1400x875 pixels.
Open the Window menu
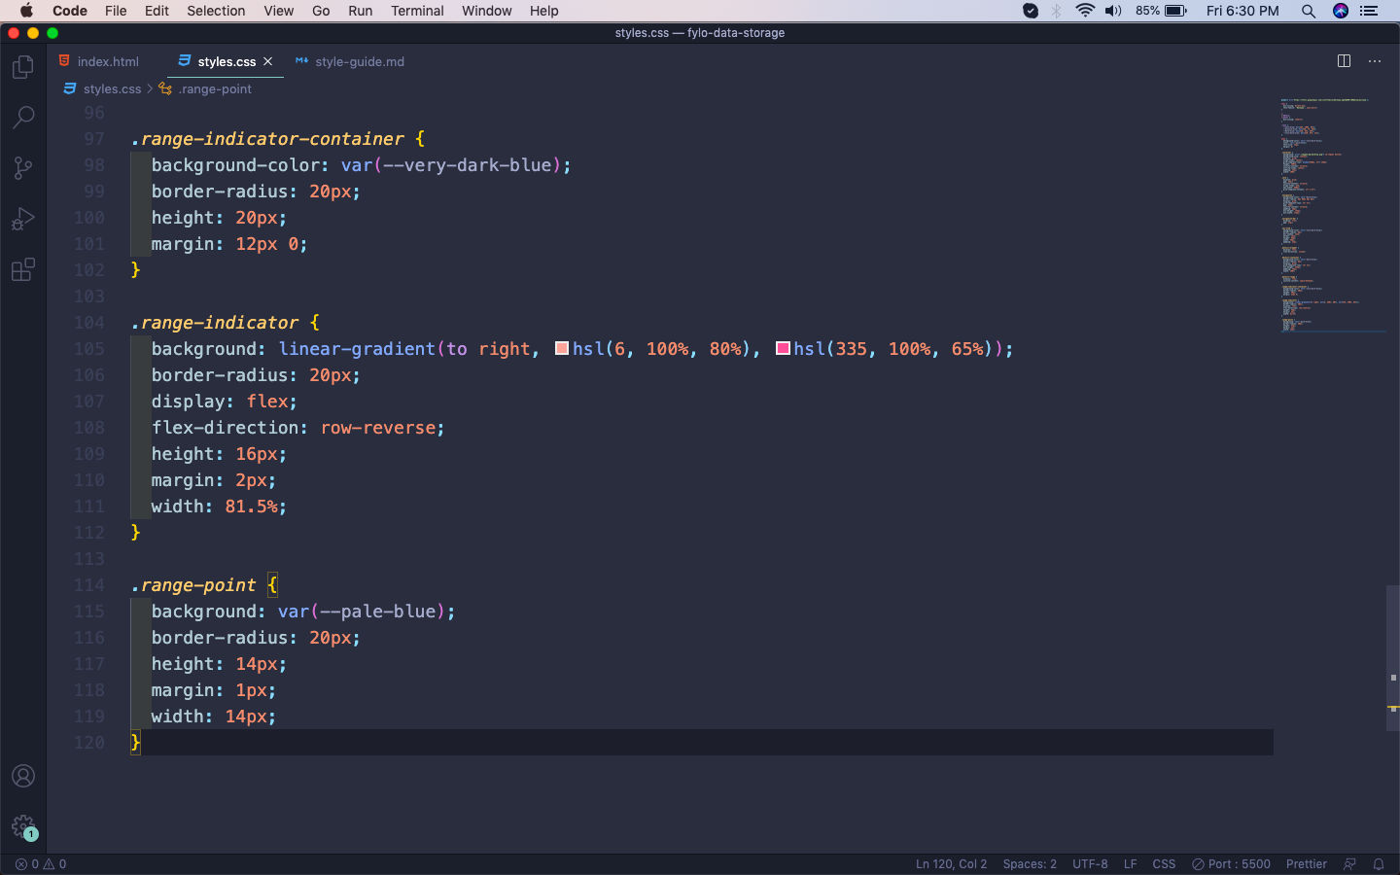pos(486,11)
